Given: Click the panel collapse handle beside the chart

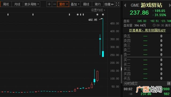Looking at the screenshot, I should 121,69.
